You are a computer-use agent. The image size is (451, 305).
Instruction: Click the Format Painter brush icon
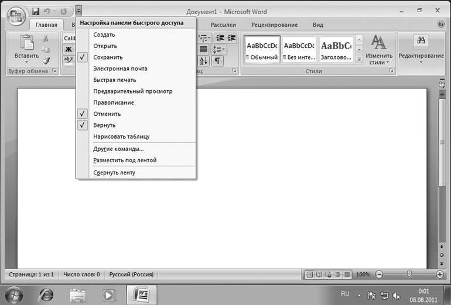[x=46, y=60]
